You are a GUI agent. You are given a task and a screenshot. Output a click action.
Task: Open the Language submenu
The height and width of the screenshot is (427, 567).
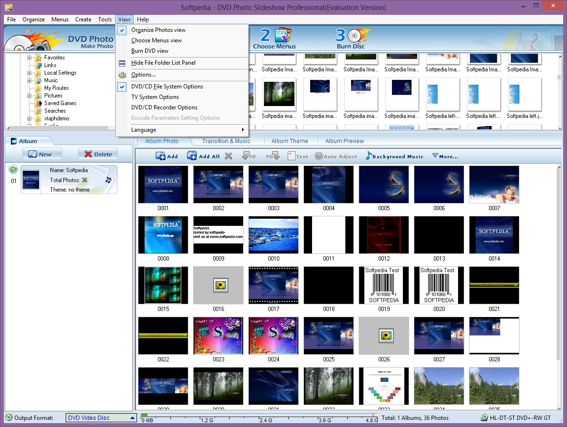click(x=182, y=130)
